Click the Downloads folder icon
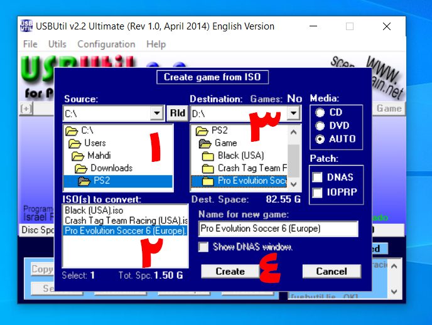 pyautogui.click(x=81, y=169)
